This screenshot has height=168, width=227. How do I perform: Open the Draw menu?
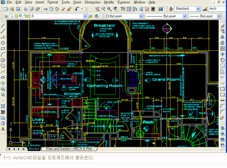coord(77,2)
